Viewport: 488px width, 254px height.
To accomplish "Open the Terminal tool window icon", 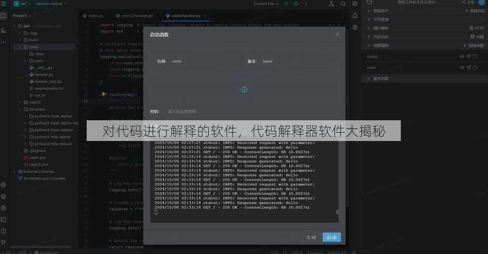I will click(x=4, y=219).
